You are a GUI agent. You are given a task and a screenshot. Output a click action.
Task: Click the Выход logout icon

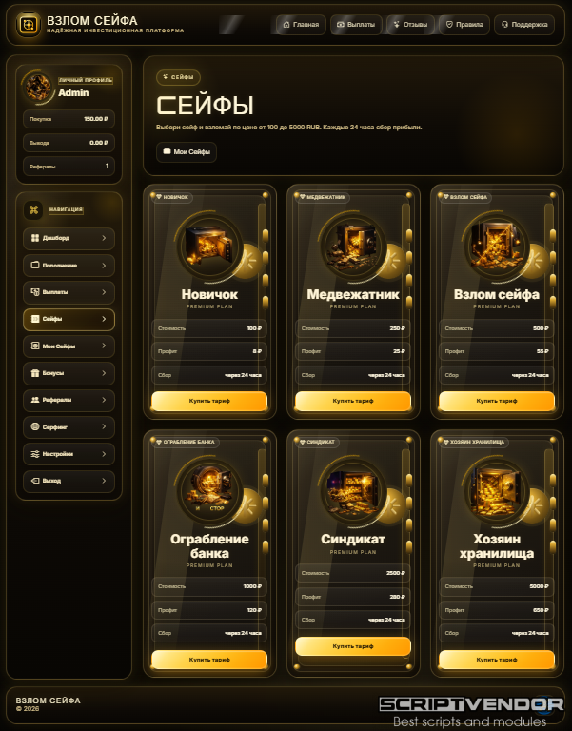pyautogui.click(x=35, y=480)
